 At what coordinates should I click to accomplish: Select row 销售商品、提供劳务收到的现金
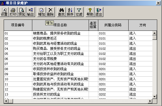(60, 33)
